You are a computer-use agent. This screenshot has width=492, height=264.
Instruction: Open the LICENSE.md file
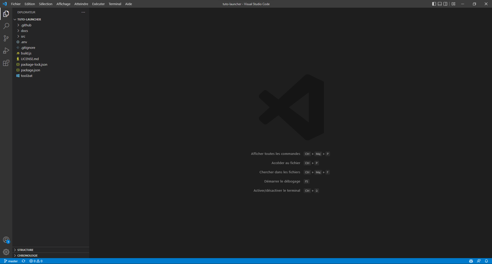click(51, 59)
